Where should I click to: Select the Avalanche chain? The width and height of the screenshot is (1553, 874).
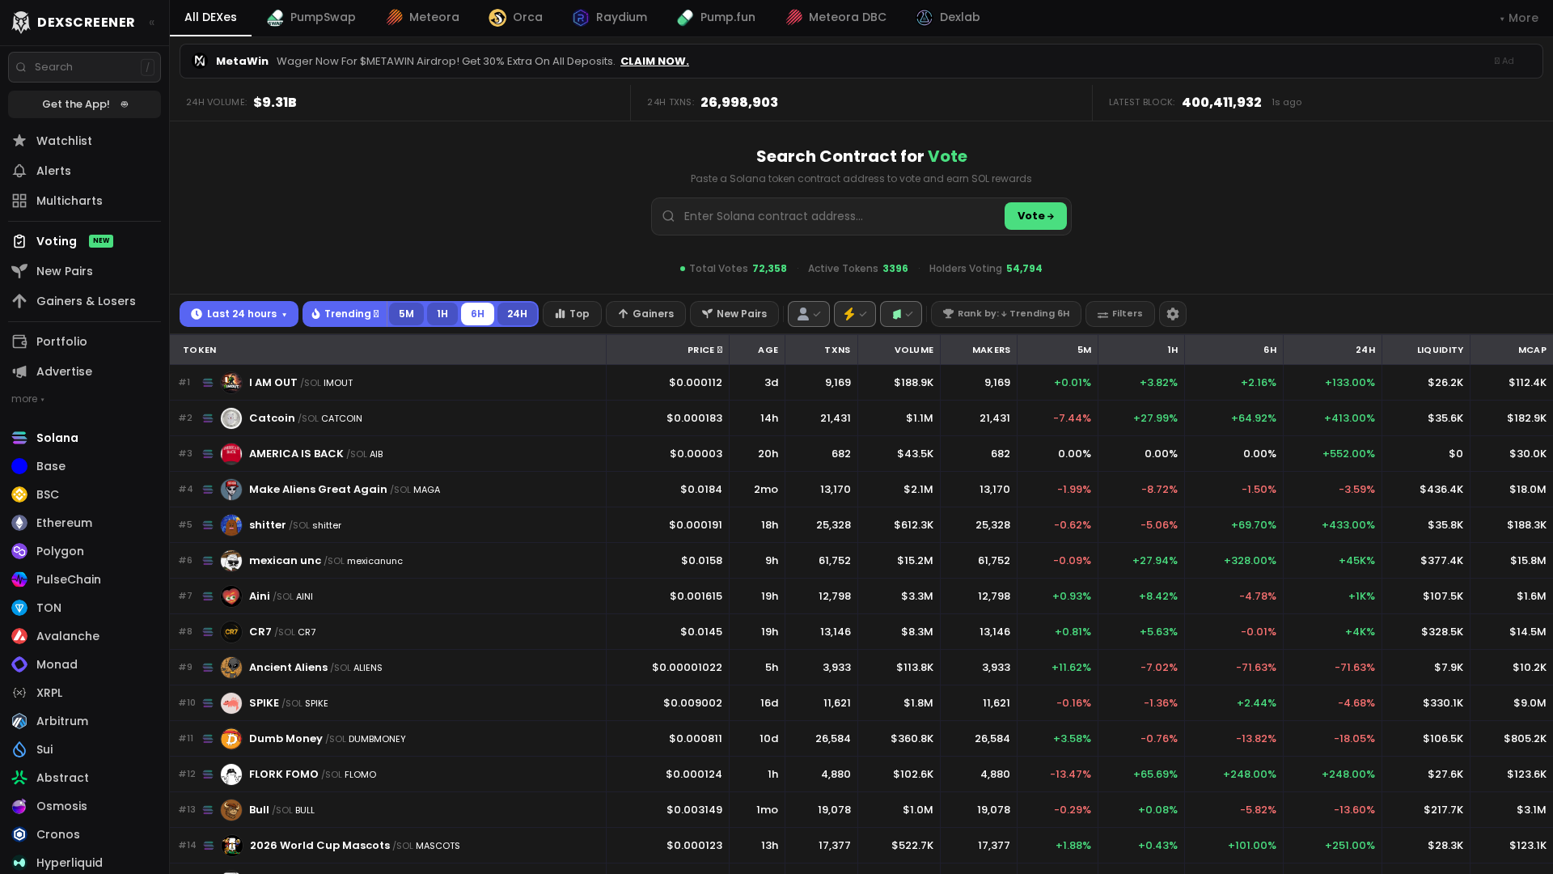84,636
